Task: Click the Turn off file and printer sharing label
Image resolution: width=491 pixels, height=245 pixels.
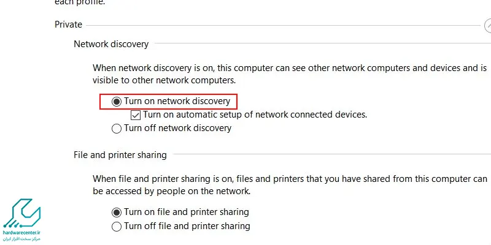Action: tap(187, 226)
